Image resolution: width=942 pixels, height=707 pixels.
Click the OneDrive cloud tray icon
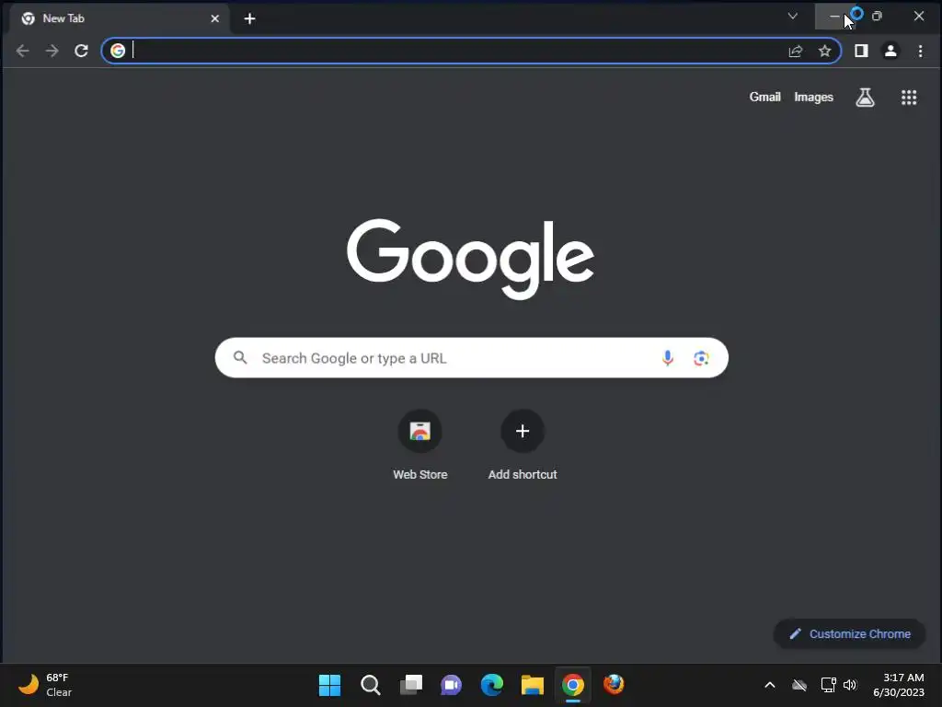click(799, 685)
